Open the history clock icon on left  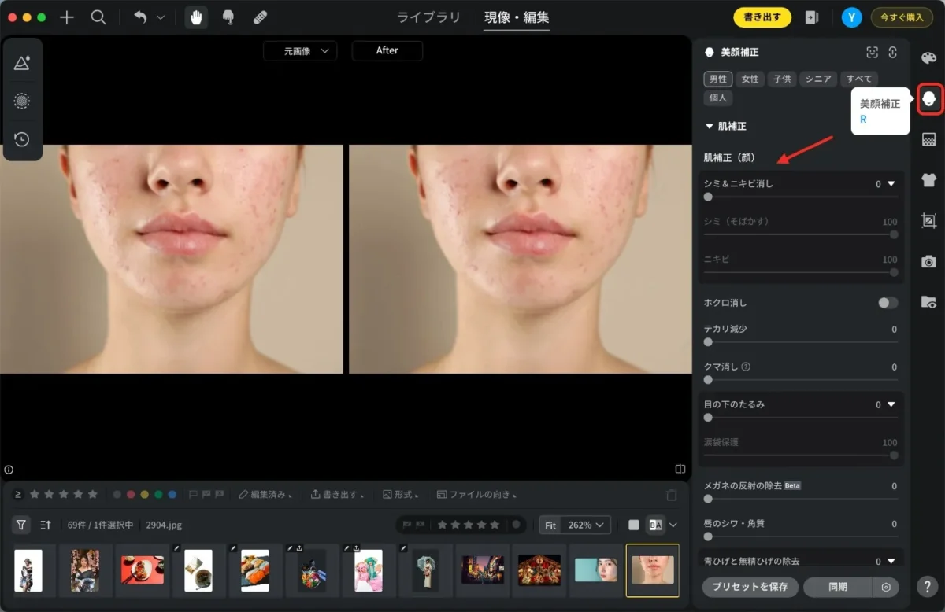22,139
